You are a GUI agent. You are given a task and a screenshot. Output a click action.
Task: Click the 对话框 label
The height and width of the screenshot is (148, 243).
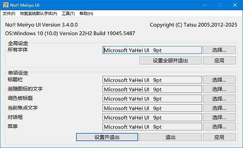15,117
